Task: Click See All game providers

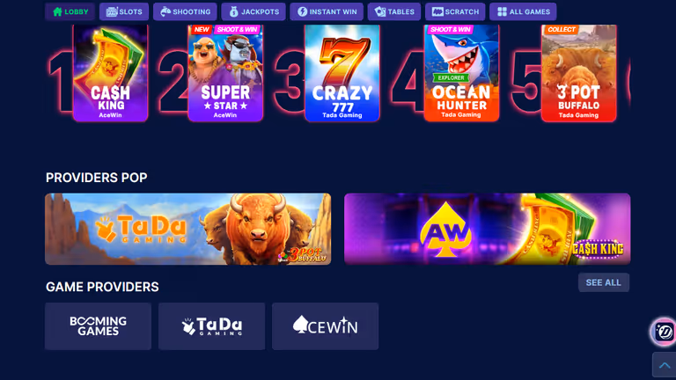Action: tap(604, 282)
